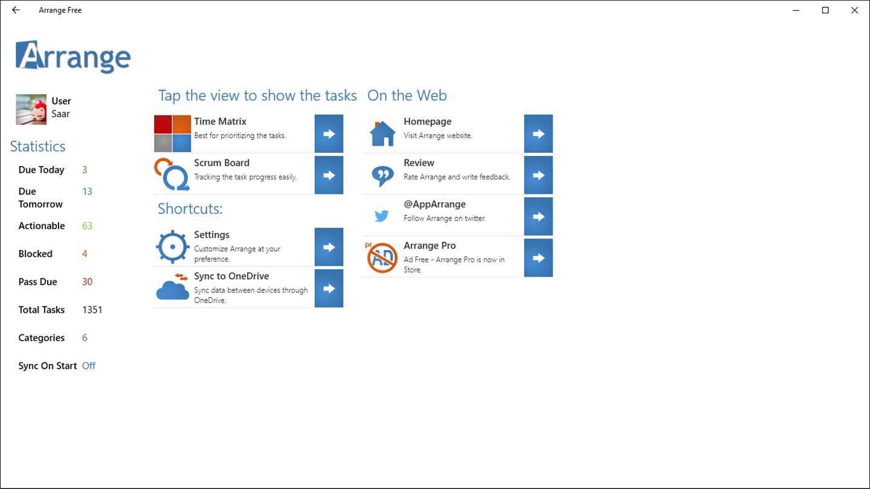Click the Total Tasks value 1351
This screenshot has width=870, height=489.
(x=92, y=310)
